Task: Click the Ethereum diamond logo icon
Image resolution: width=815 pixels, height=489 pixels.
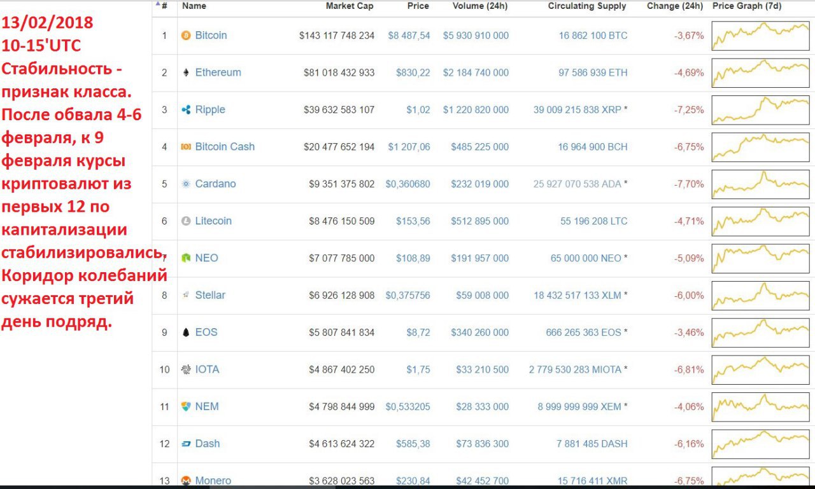Action: (x=186, y=72)
